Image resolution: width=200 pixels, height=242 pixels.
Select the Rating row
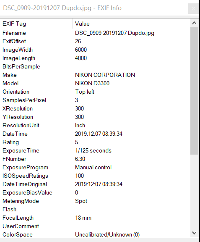94,142
